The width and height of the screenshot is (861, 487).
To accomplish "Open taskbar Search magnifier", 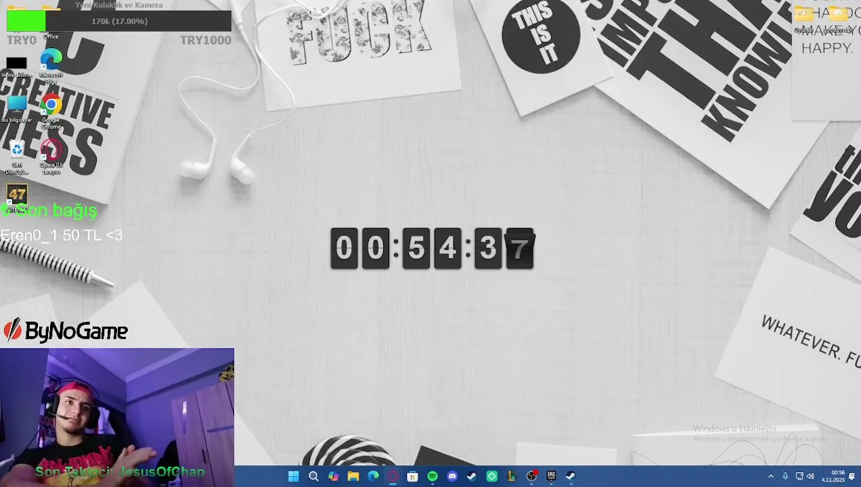I will [313, 476].
